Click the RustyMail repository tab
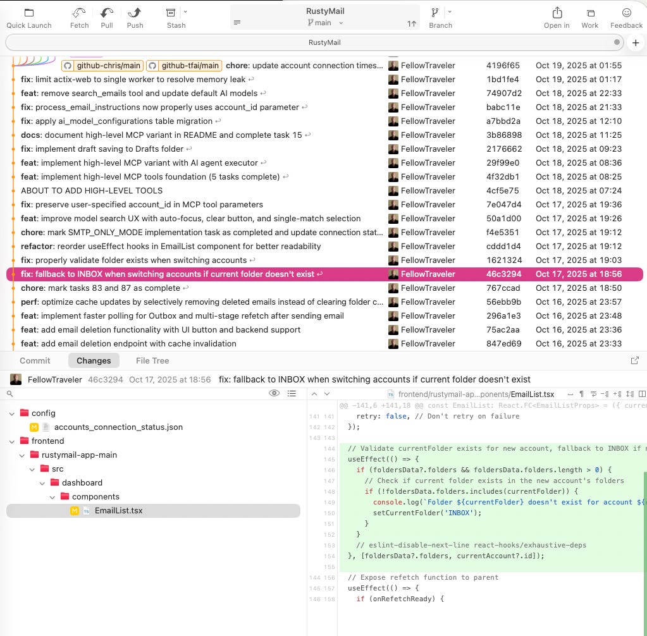 click(314, 42)
